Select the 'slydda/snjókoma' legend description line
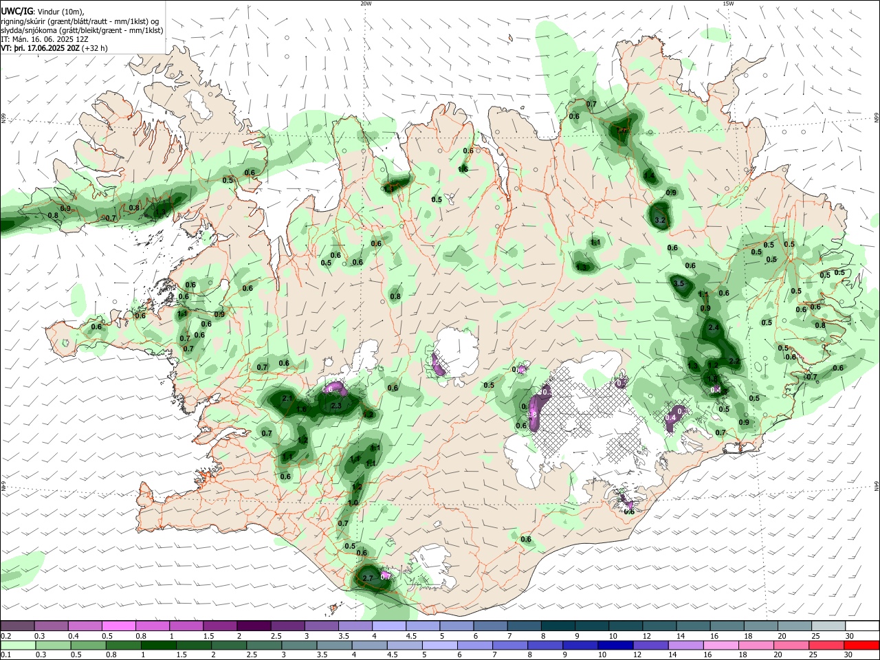 pyautogui.click(x=82, y=30)
